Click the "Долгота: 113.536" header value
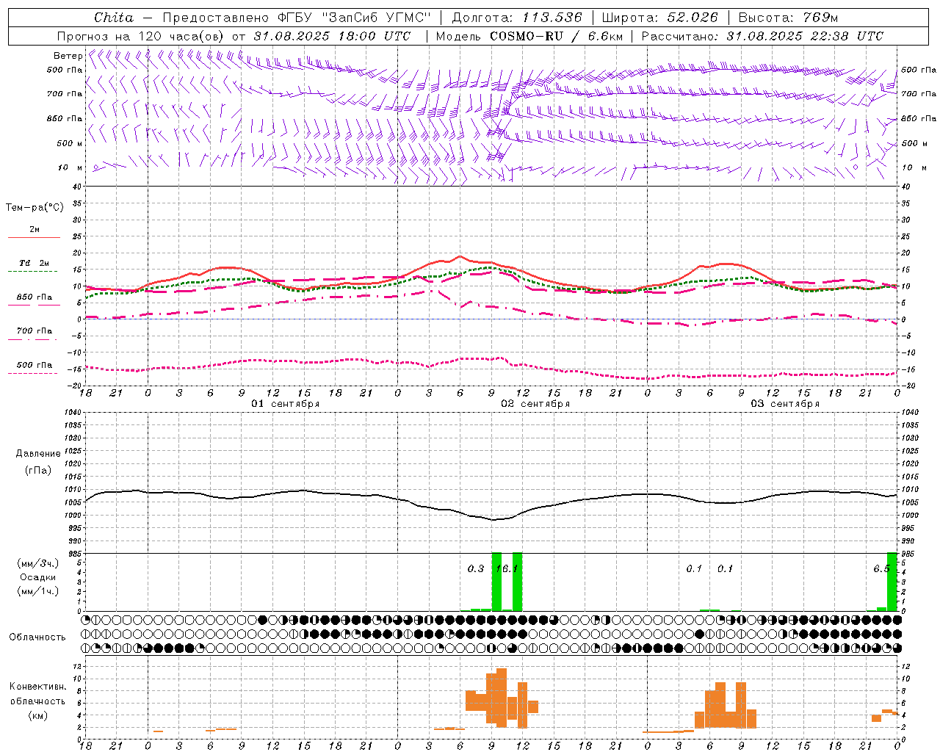The height and width of the screenshot is (752, 940). [517, 18]
